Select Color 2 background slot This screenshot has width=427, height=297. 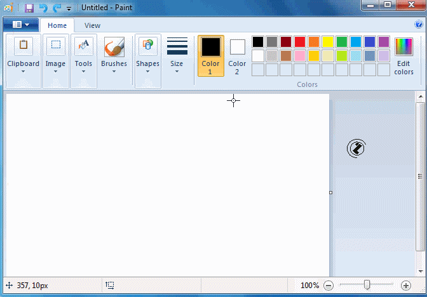pos(237,55)
